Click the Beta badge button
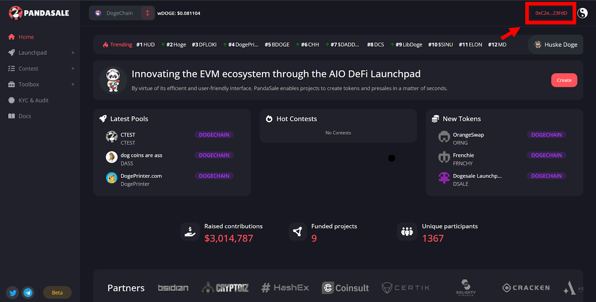Screen dimensions: 596x302 (x=57, y=293)
